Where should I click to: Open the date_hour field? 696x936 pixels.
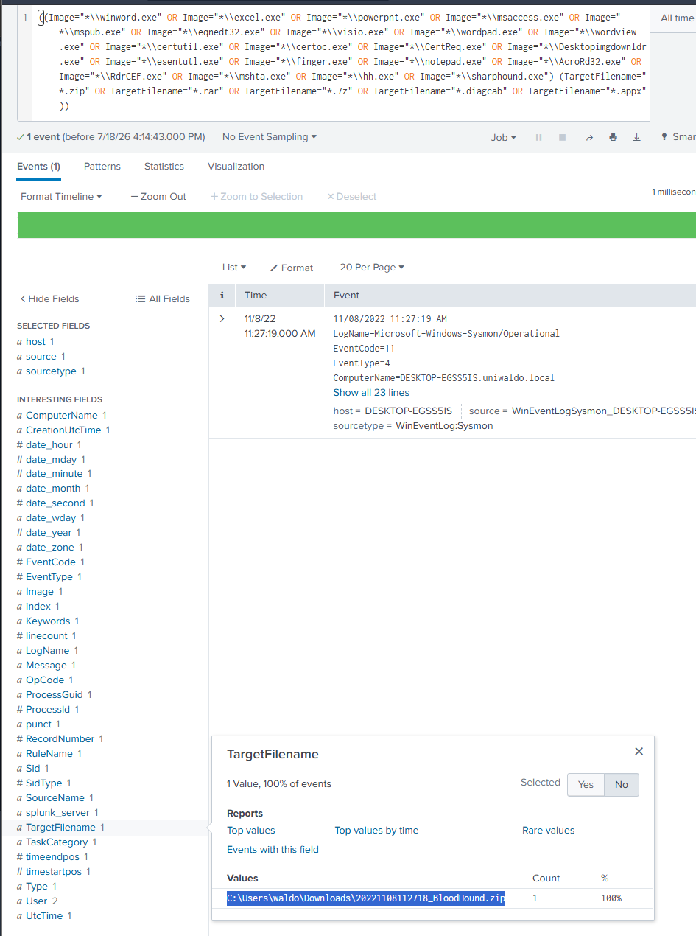pyautogui.click(x=49, y=444)
